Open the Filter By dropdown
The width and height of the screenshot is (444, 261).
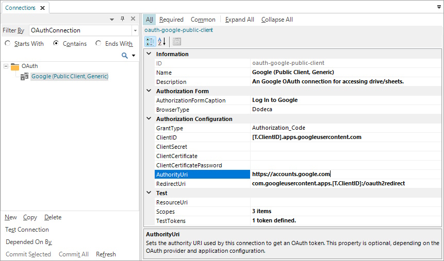135,30
